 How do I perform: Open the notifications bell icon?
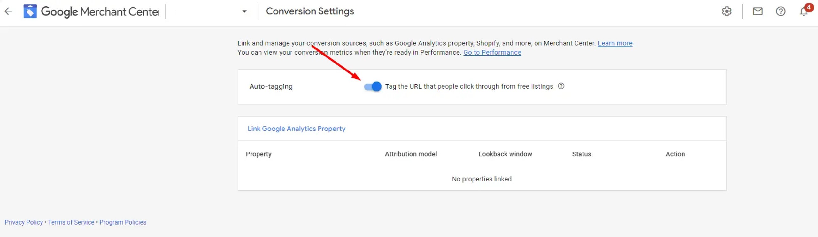coord(804,11)
